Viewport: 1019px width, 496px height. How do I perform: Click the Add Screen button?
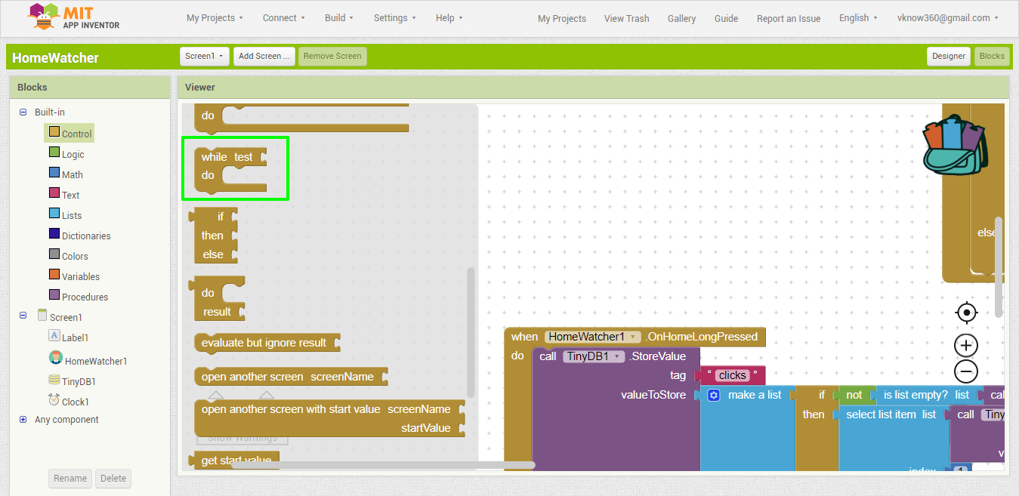(264, 56)
